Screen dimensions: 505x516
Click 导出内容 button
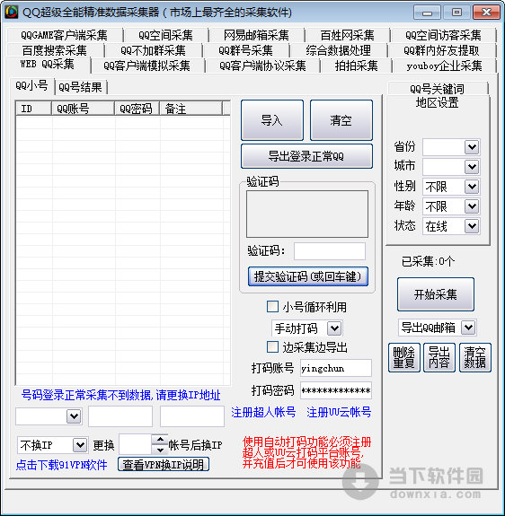[439, 357]
